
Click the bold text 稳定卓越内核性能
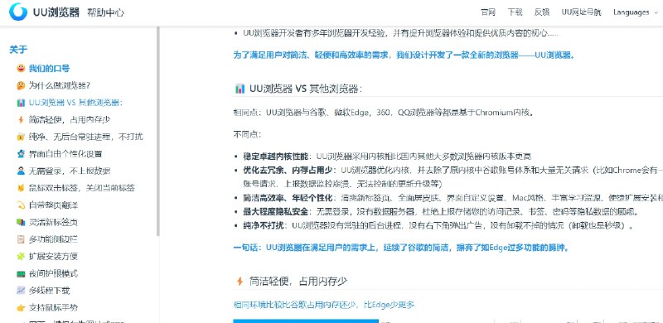[x=276, y=157]
